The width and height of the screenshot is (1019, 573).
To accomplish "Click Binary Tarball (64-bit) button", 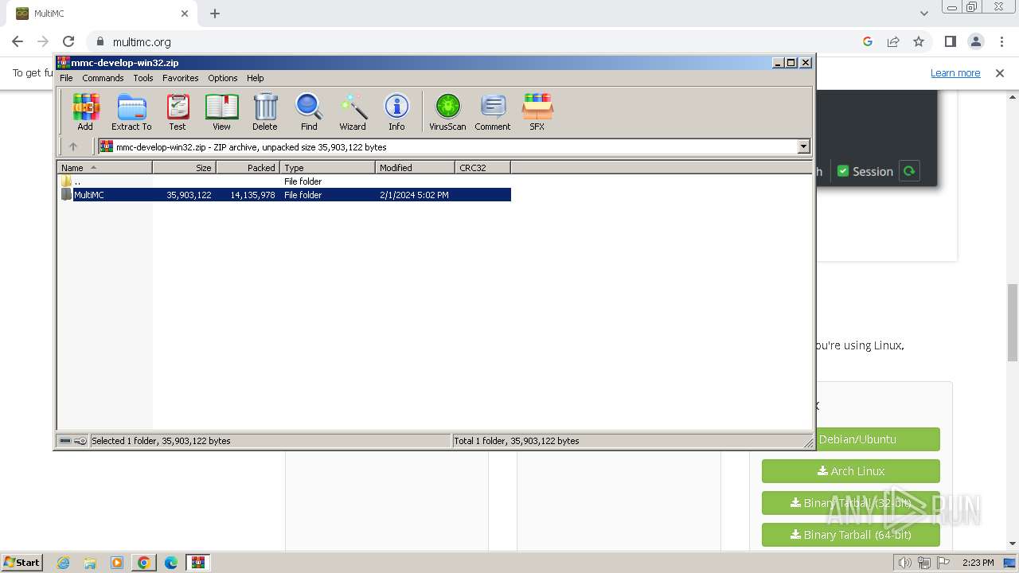I will pyautogui.click(x=851, y=535).
